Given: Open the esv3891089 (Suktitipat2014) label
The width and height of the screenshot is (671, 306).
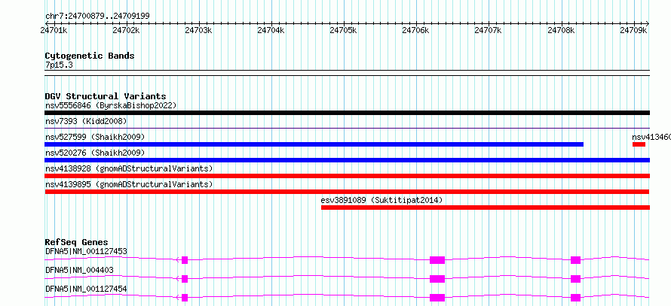Looking at the screenshot, I should click(381, 200).
